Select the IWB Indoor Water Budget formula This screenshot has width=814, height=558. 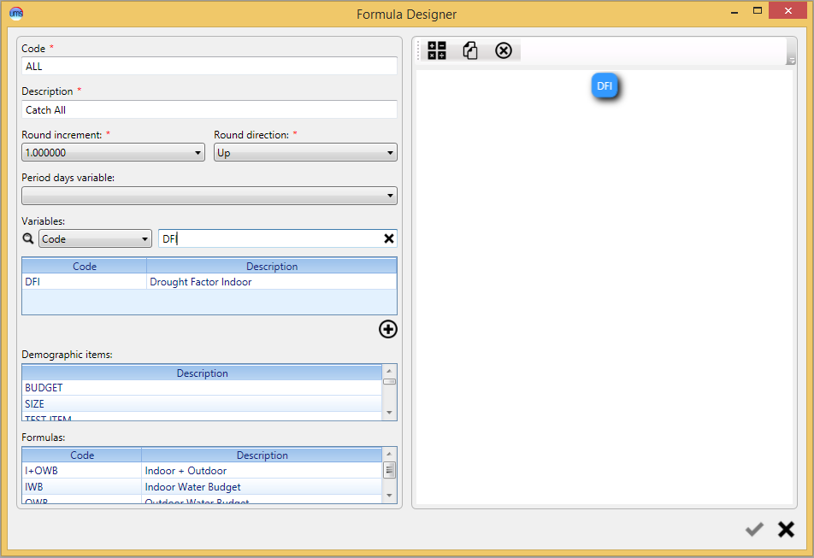coord(202,487)
